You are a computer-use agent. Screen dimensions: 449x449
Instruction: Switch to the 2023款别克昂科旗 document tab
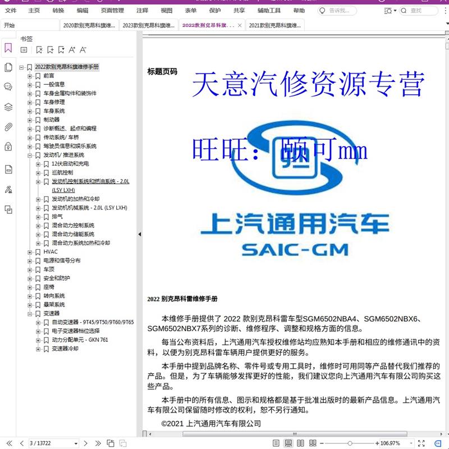149,25
